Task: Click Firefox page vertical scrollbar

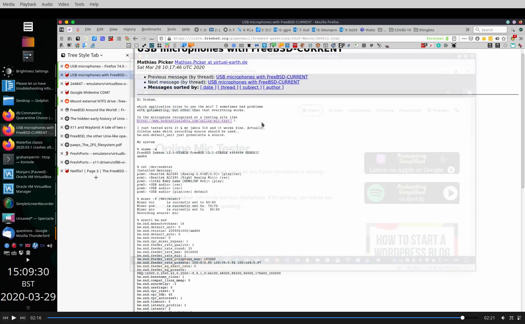Action: click(x=523, y=121)
